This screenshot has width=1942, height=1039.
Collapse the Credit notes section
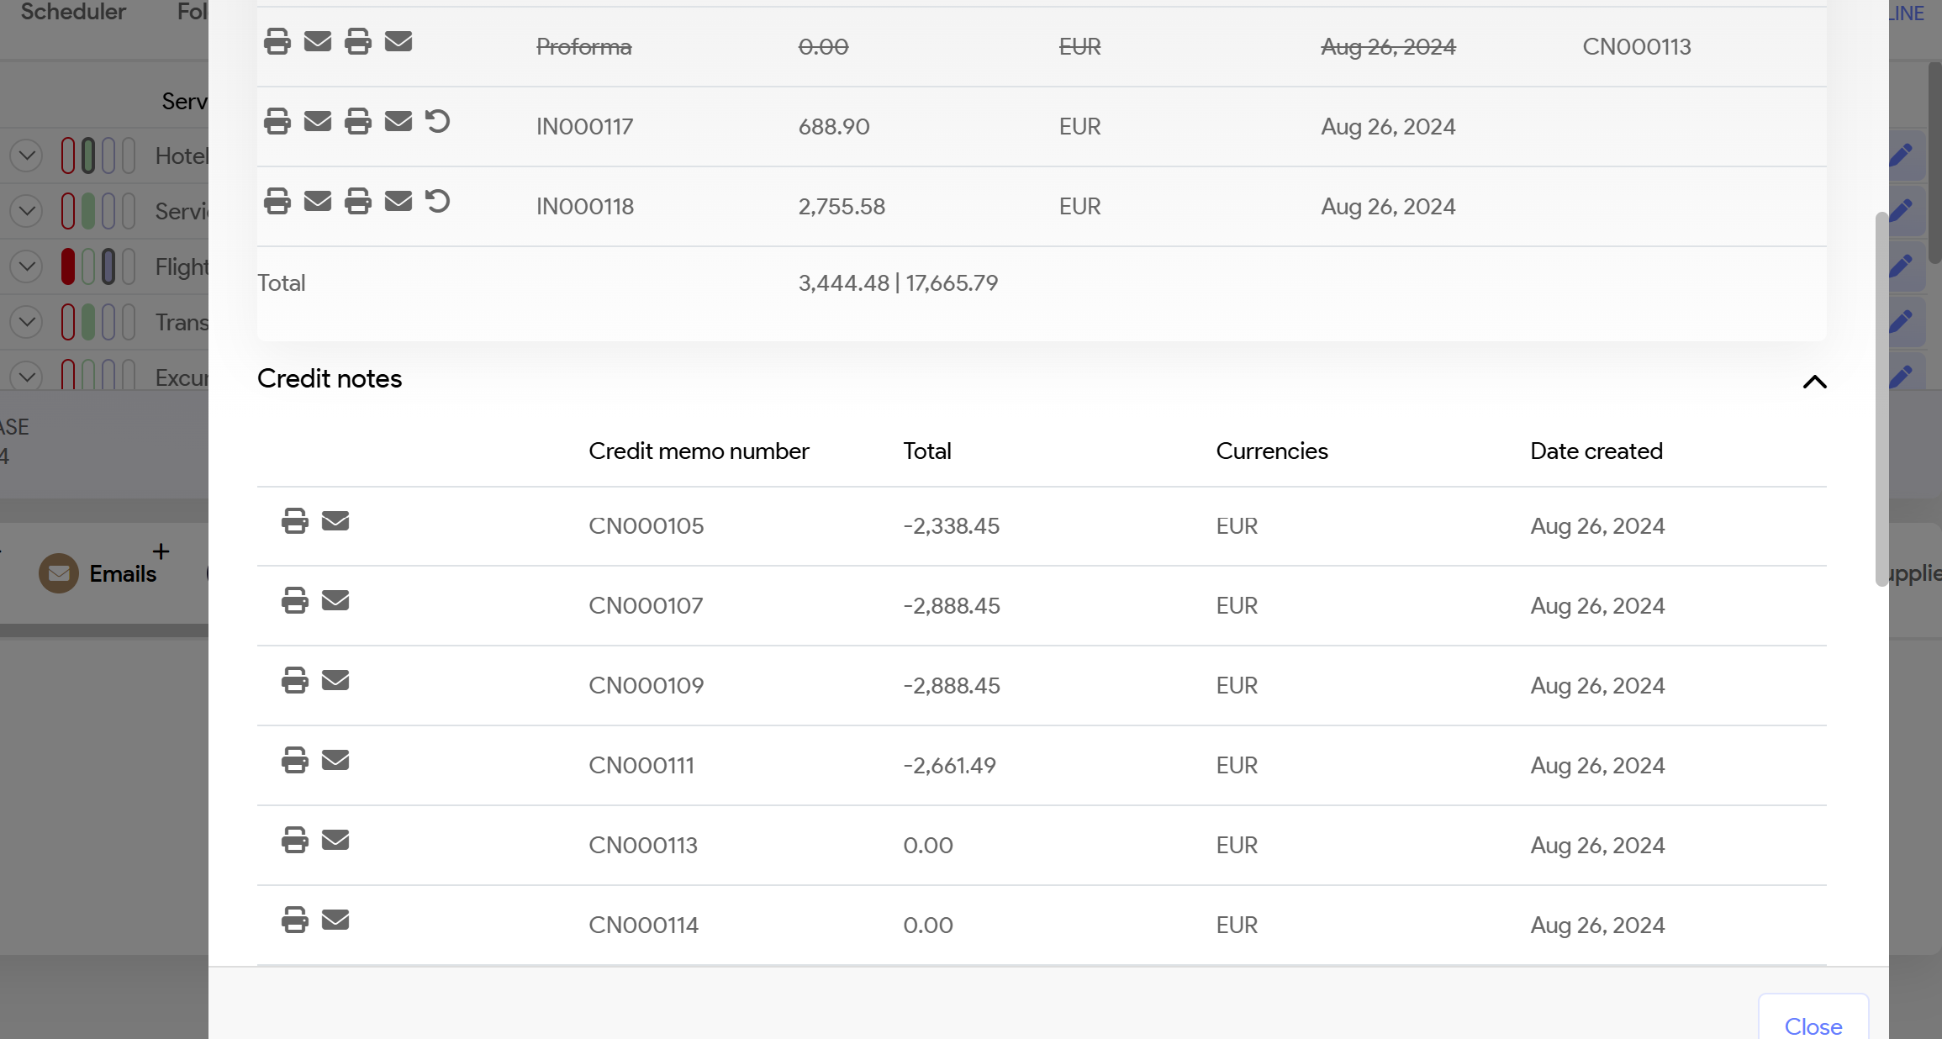pos(1815,382)
